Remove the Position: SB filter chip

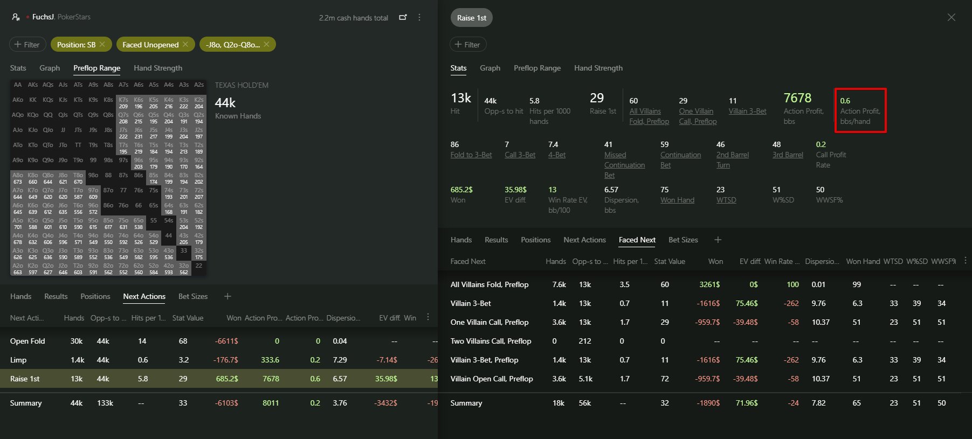[102, 44]
